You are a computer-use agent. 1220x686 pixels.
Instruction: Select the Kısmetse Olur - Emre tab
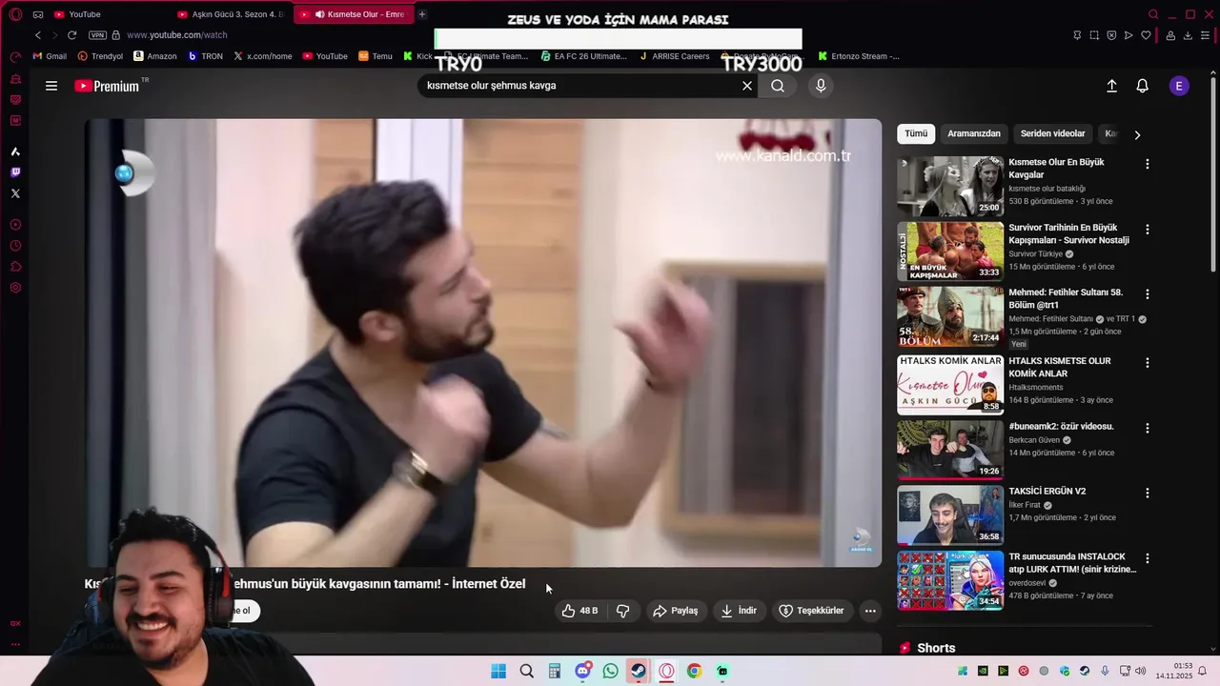[x=353, y=14]
